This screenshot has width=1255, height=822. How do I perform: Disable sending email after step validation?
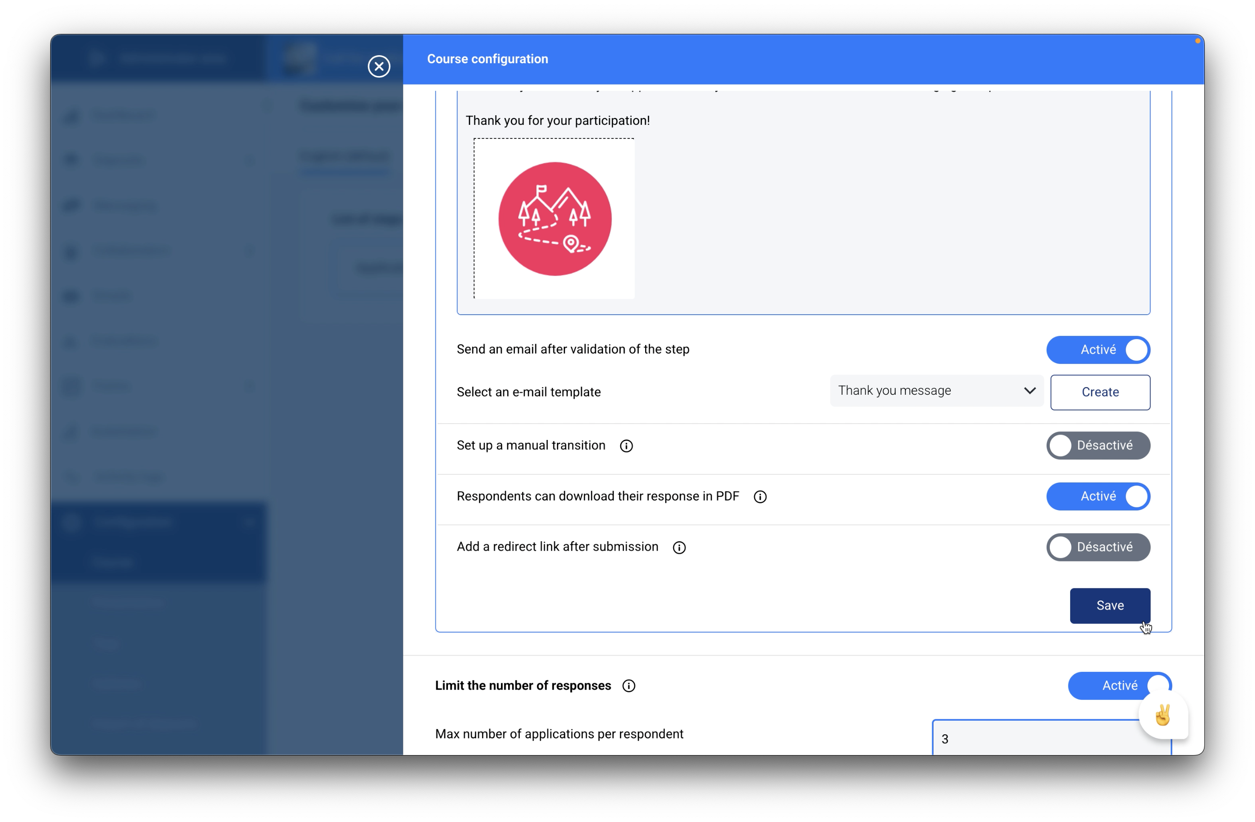[x=1098, y=350]
